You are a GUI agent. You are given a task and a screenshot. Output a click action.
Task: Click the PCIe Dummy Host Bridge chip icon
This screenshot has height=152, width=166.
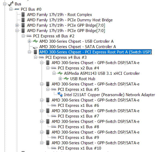tap(23, 20)
